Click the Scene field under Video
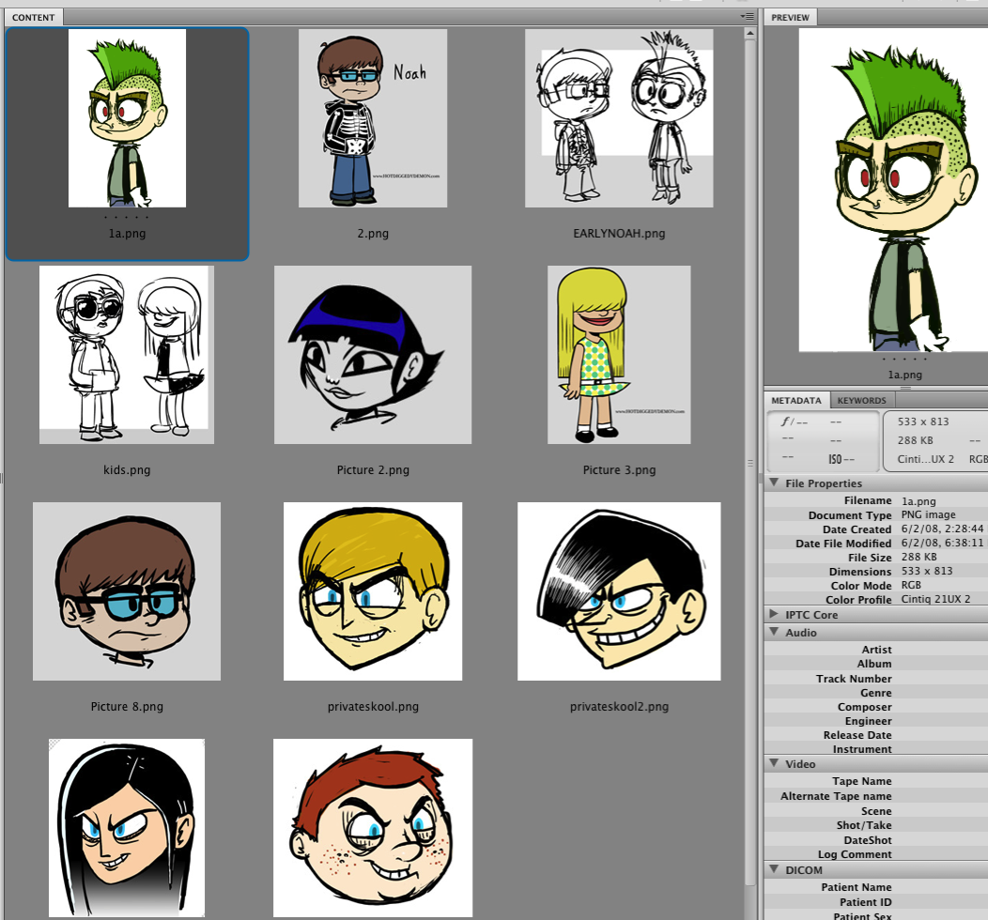The width and height of the screenshot is (988, 920). (876, 811)
